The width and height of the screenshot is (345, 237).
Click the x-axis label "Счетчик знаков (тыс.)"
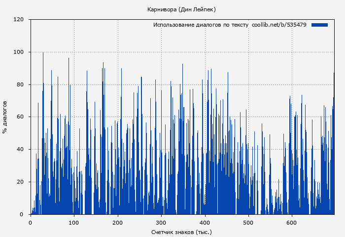(181, 232)
